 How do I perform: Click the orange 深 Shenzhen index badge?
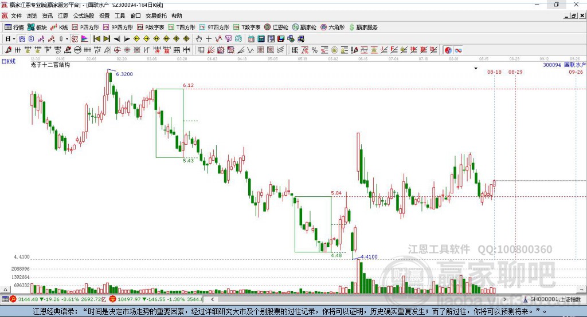point(113,299)
